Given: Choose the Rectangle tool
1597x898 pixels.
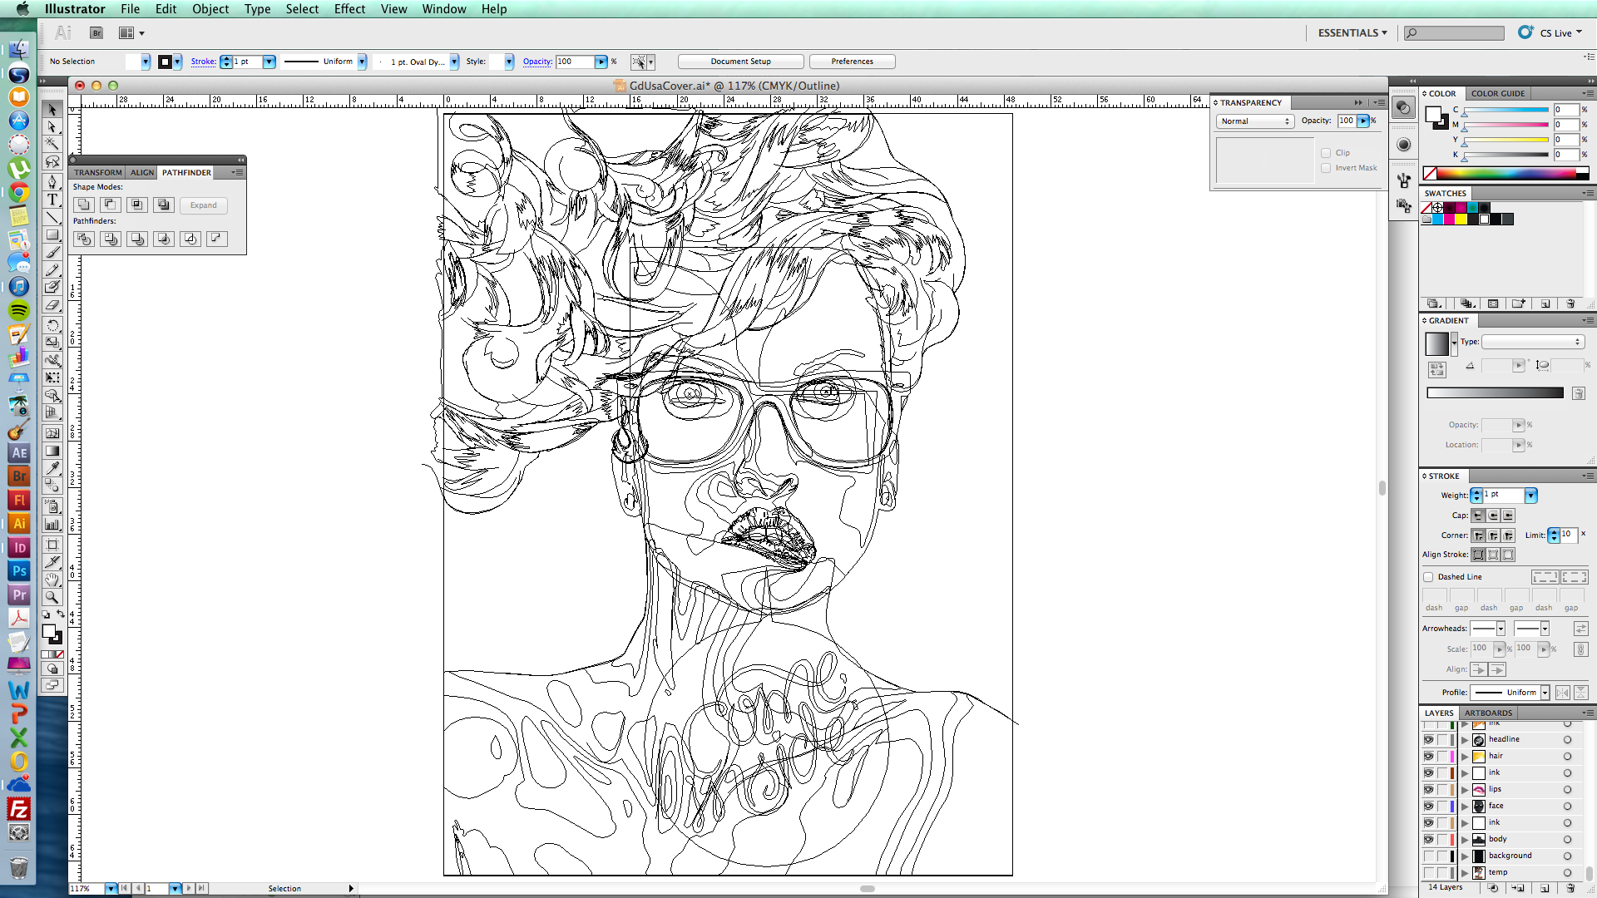Looking at the screenshot, I should pyautogui.click(x=52, y=234).
